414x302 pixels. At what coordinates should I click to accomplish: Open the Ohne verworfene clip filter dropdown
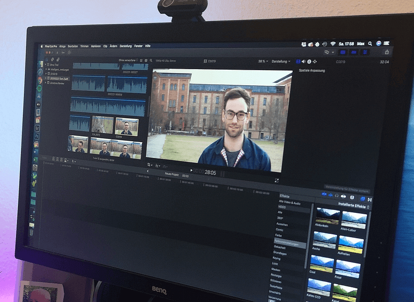128,60
